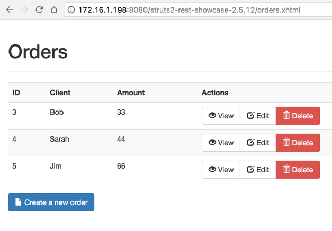Viewport: 332px width, 231px height.
Task: View order 4 for Sarah
Action: (x=221, y=143)
